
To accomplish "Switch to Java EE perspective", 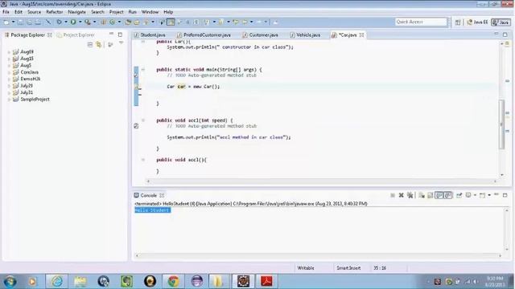I will 477,22.
